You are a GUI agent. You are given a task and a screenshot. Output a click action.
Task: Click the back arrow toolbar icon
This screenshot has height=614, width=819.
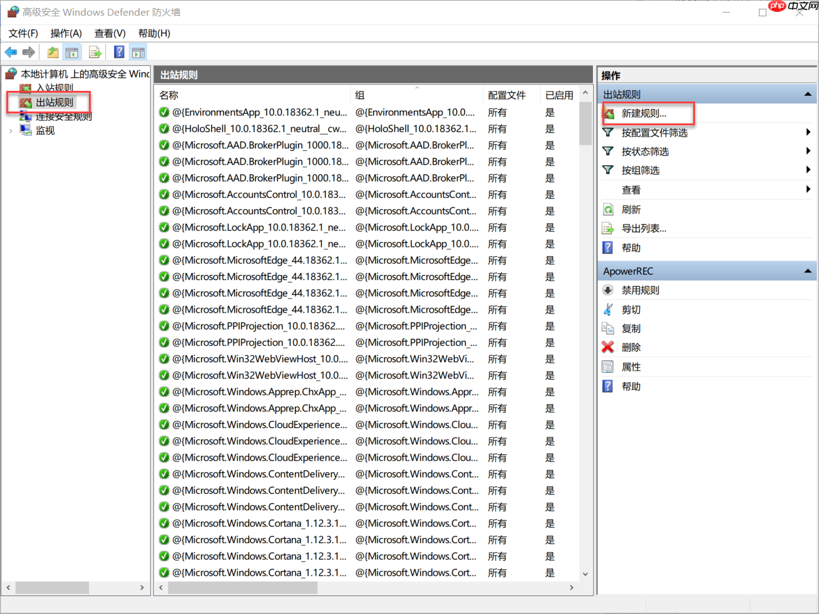(x=11, y=53)
